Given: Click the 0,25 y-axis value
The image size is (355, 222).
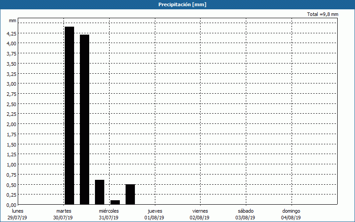Looking at the screenshot, I should [x=12, y=195].
